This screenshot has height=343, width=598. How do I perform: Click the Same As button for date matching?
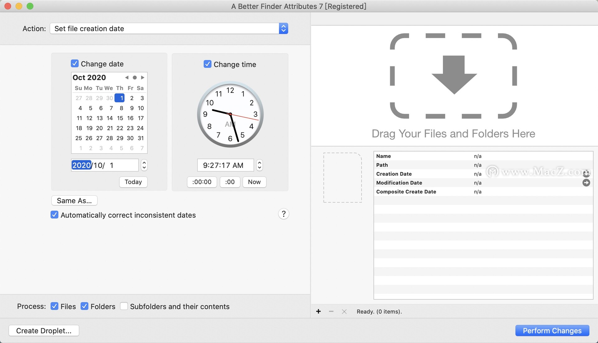coord(74,200)
